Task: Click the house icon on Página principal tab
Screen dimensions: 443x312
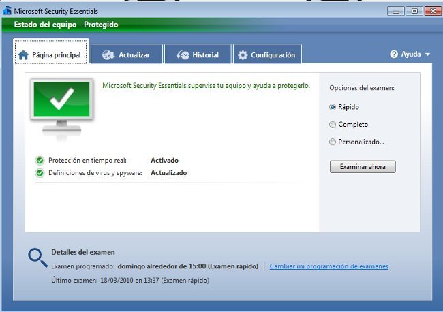Action: tap(24, 55)
